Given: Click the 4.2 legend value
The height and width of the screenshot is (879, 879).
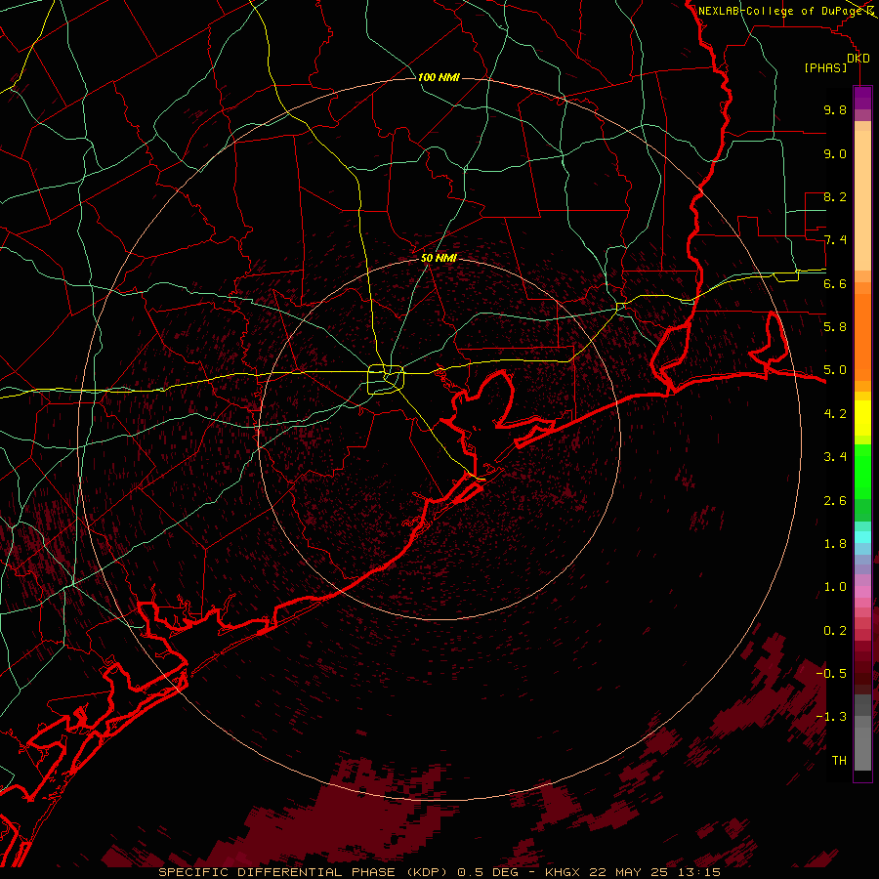Looking at the screenshot, I should (835, 414).
